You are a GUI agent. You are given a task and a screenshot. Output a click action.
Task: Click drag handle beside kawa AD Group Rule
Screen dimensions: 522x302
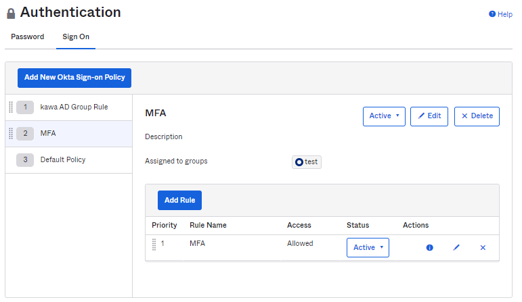(11, 107)
